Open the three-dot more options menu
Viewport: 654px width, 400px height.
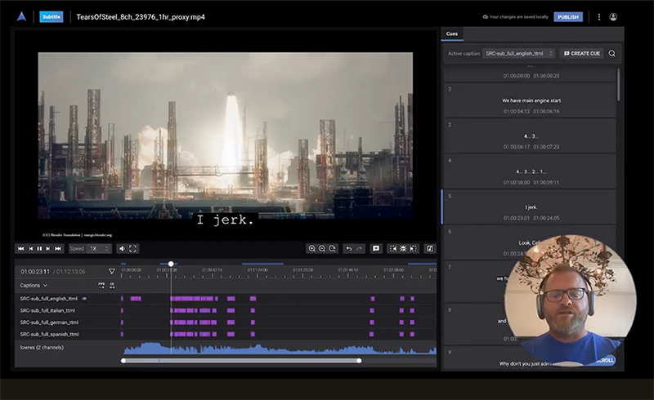click(599, 17)
